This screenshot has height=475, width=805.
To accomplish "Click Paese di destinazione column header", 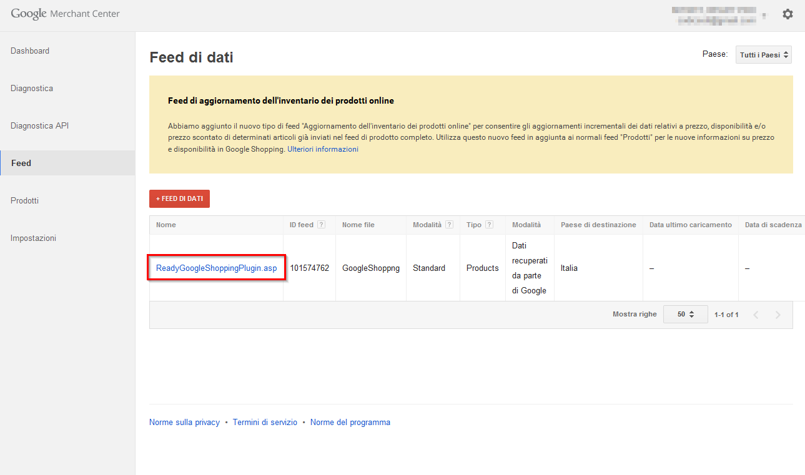I will (598, 225).
